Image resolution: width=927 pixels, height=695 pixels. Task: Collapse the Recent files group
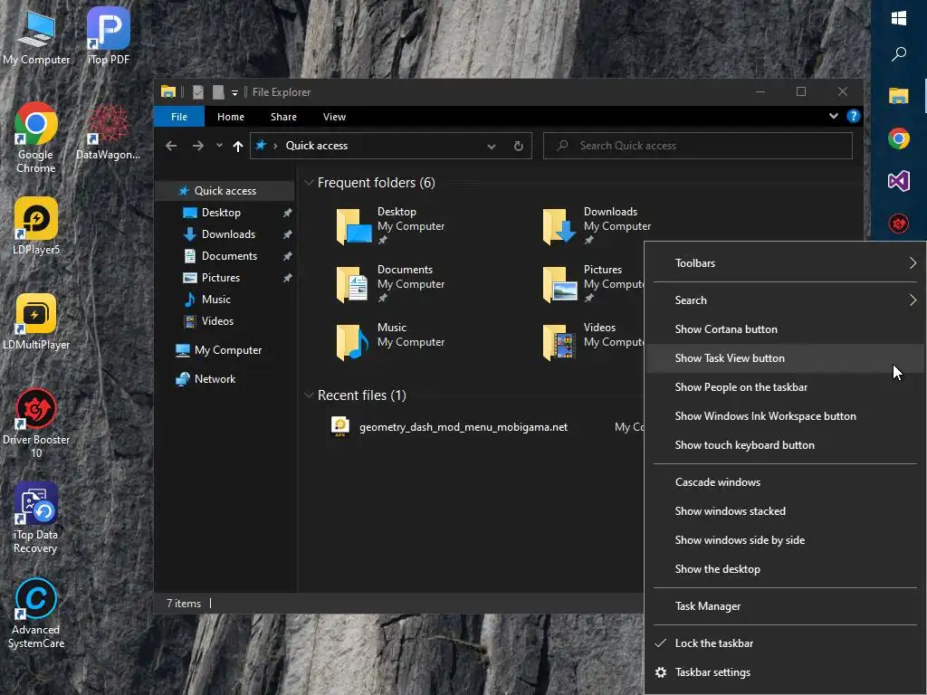(309, 395)
